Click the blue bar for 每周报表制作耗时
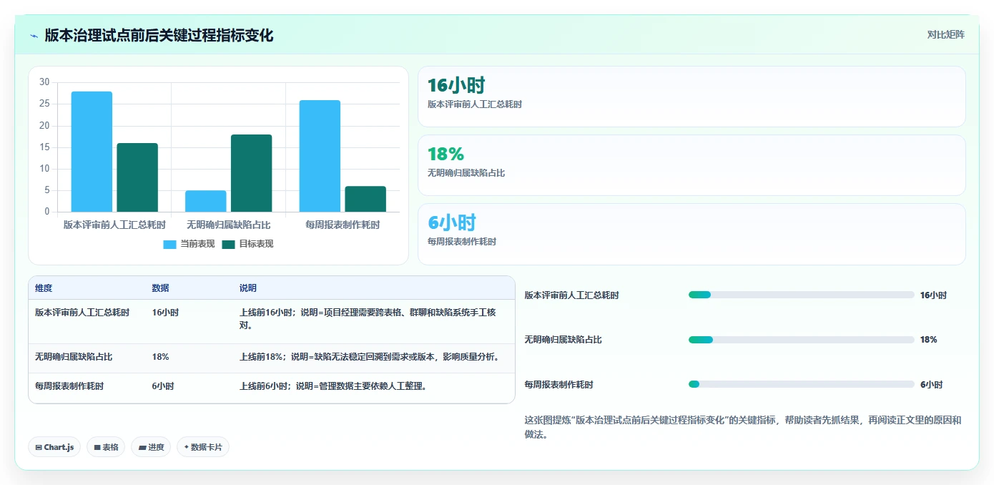Image resolution: width=994 pixels, height=485 pixels. point(320,156)
